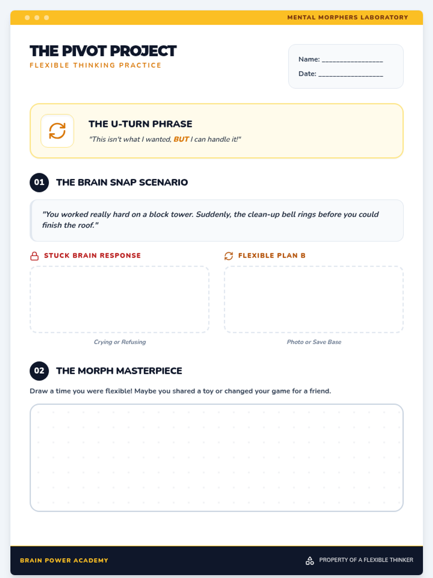The width and height of the screenshot is (433, 578).
Task: Click the 01 number badge
Action: point(39,182)
